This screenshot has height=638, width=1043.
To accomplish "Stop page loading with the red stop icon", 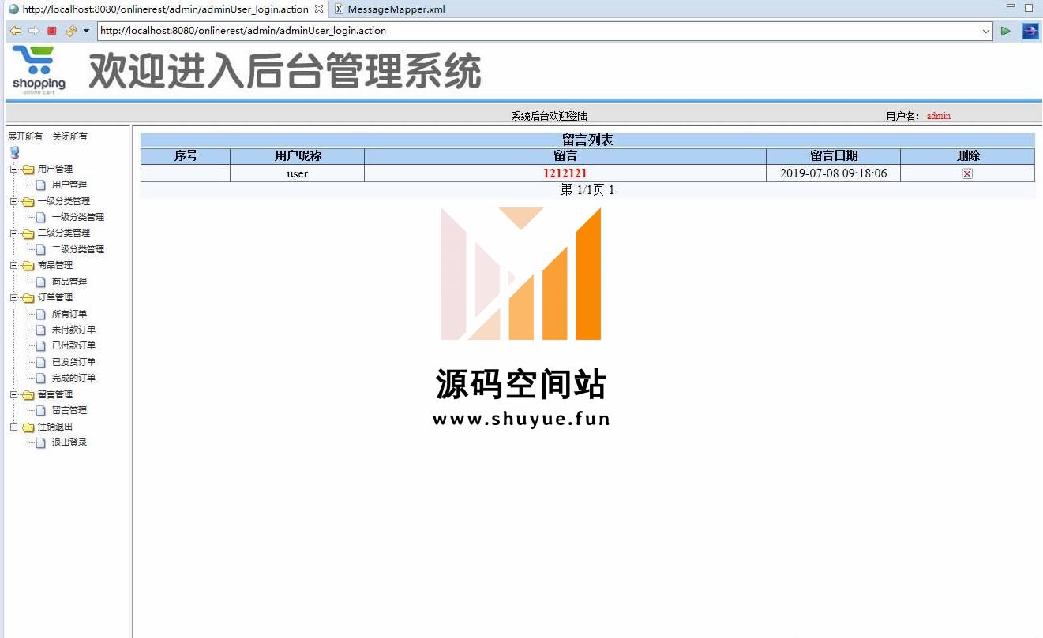I will click(x=52, y=31).
